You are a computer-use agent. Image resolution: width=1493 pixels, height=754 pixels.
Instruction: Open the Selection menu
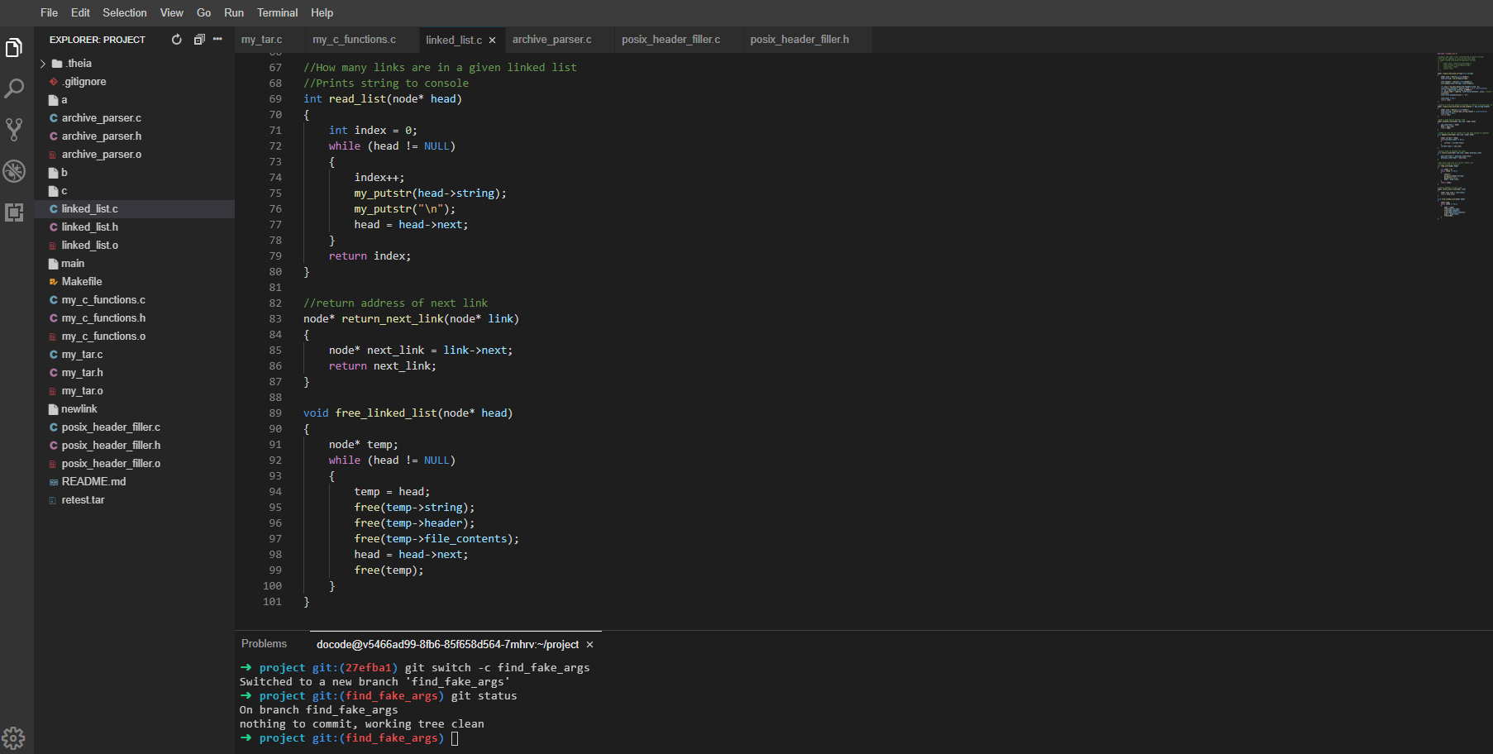[124, 12]
